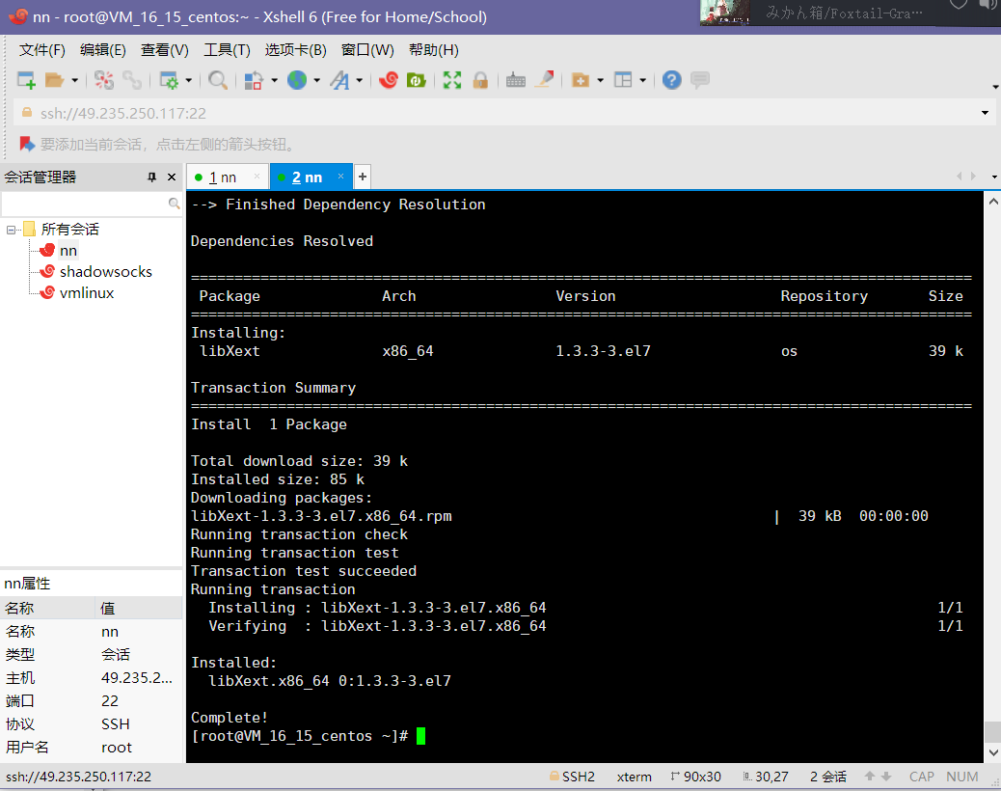Open the dropdown next to Open folder
The image size is (1001, 791).
74,80
